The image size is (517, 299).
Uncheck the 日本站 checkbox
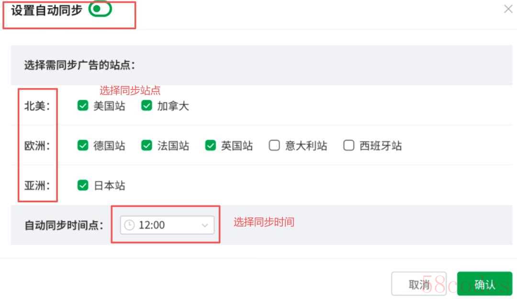[83, 185]
